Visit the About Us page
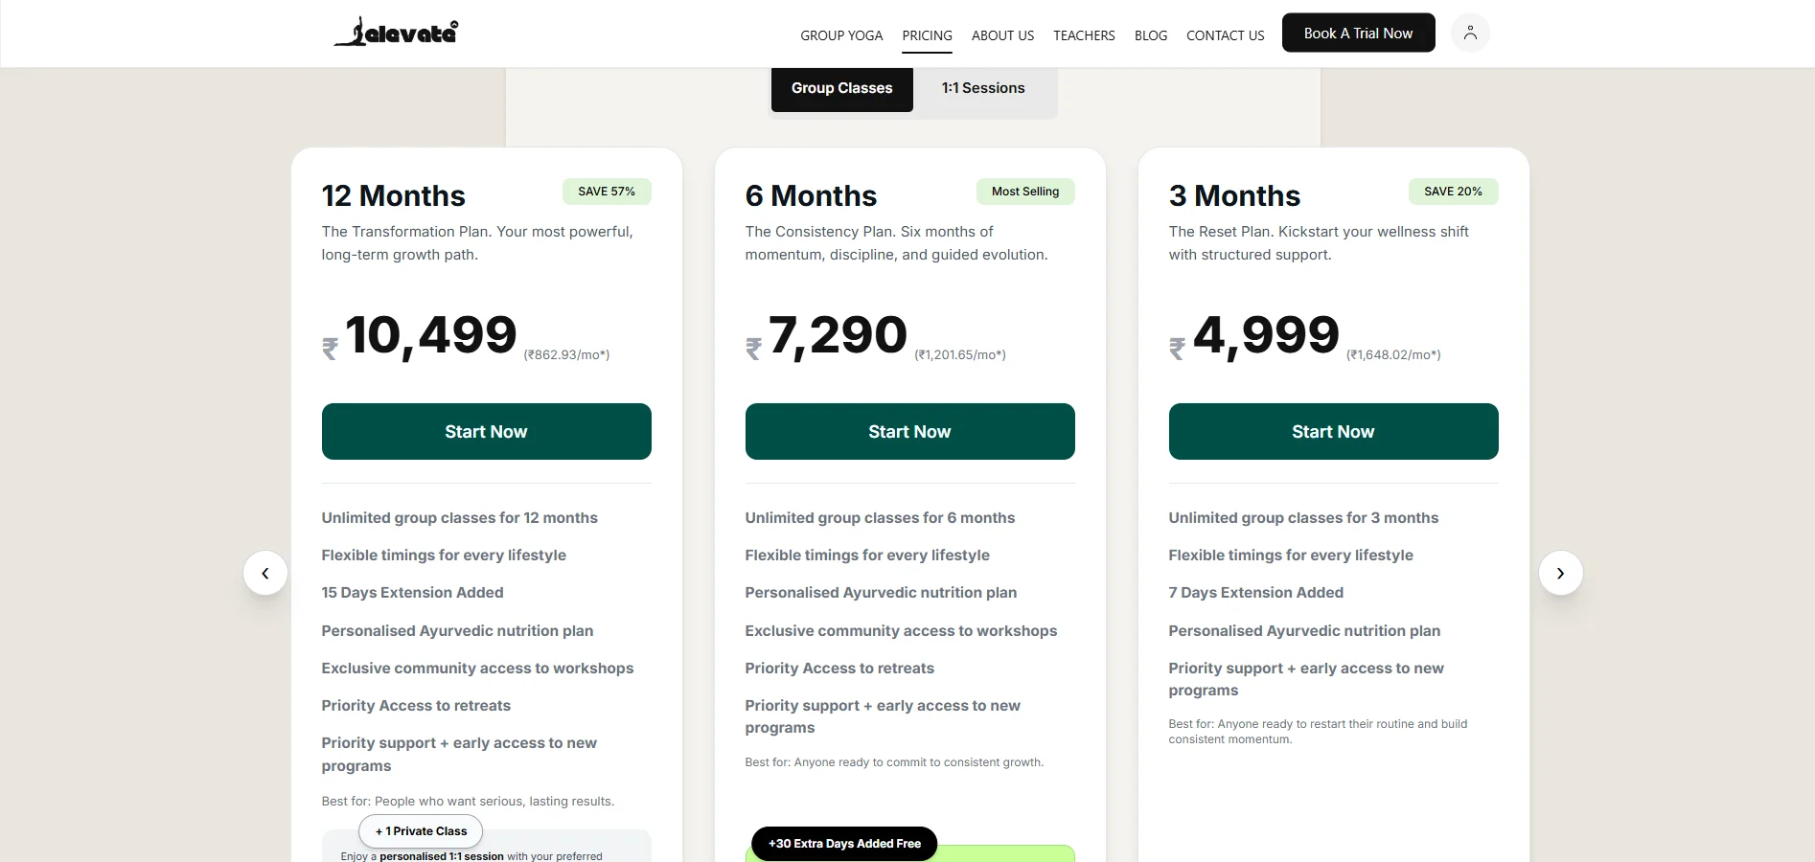This screenshot has width=1815, height=862. [1002, 35]
